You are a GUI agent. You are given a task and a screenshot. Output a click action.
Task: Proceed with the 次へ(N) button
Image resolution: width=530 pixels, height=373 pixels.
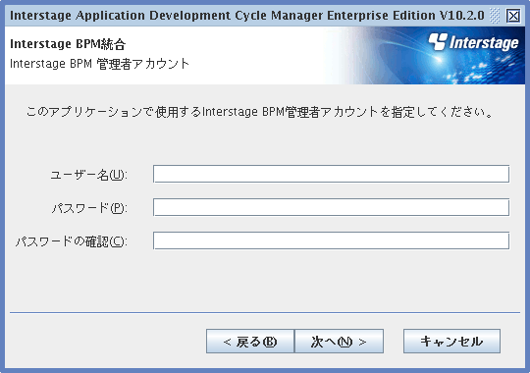[x=339, y=342]
